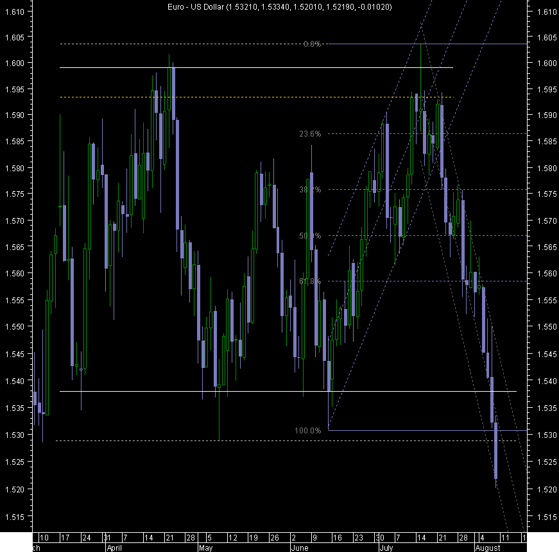The image size is (559, 552).
Task: Select date marker 4 on time axis
Action: 483,538
